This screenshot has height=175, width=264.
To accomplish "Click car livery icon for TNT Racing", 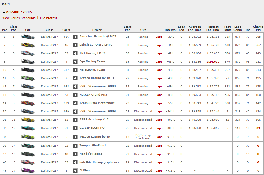I will (x=28, y=53).
